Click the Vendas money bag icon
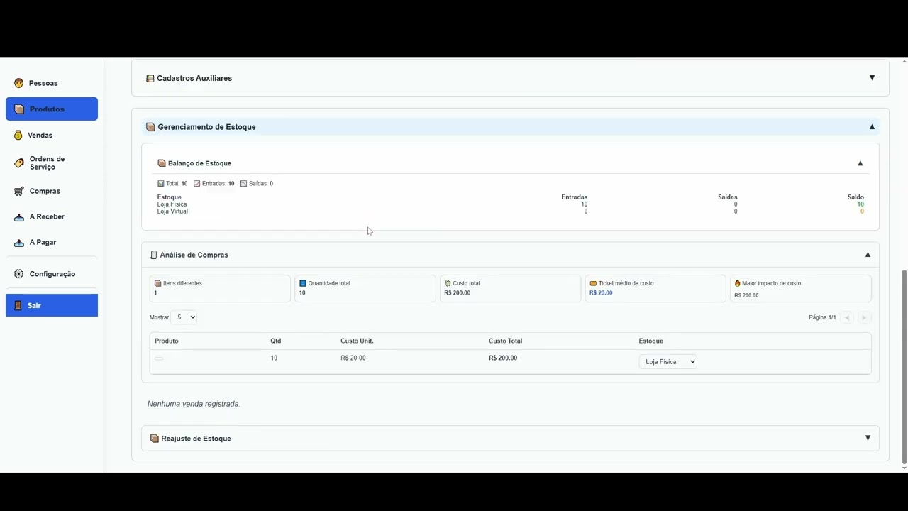This screenshot has height=511, width=908. 18,135
